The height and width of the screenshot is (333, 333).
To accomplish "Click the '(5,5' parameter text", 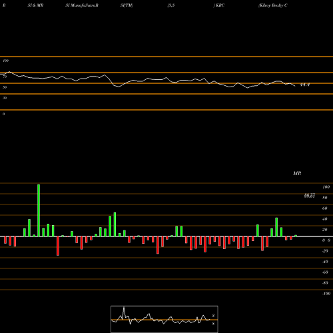I will point(171,5).
